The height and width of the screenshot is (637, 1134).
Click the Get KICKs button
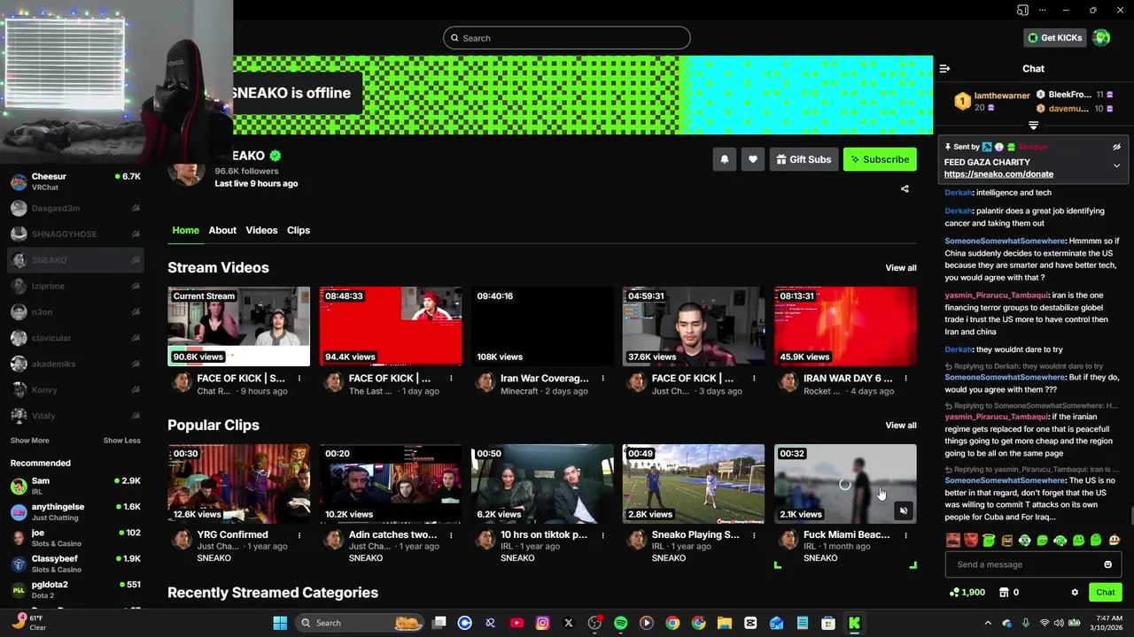(x=1054, y=38)
